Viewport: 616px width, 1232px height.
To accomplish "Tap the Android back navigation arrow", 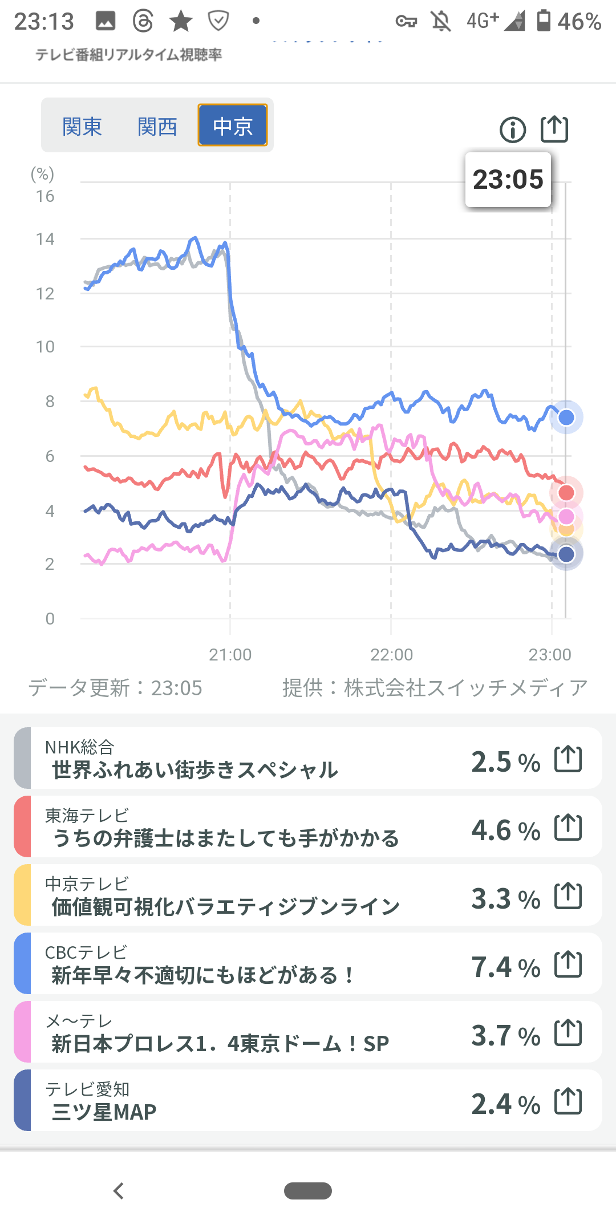I will 119,1191.
